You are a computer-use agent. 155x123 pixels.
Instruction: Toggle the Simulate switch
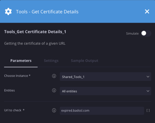point(146,33)
